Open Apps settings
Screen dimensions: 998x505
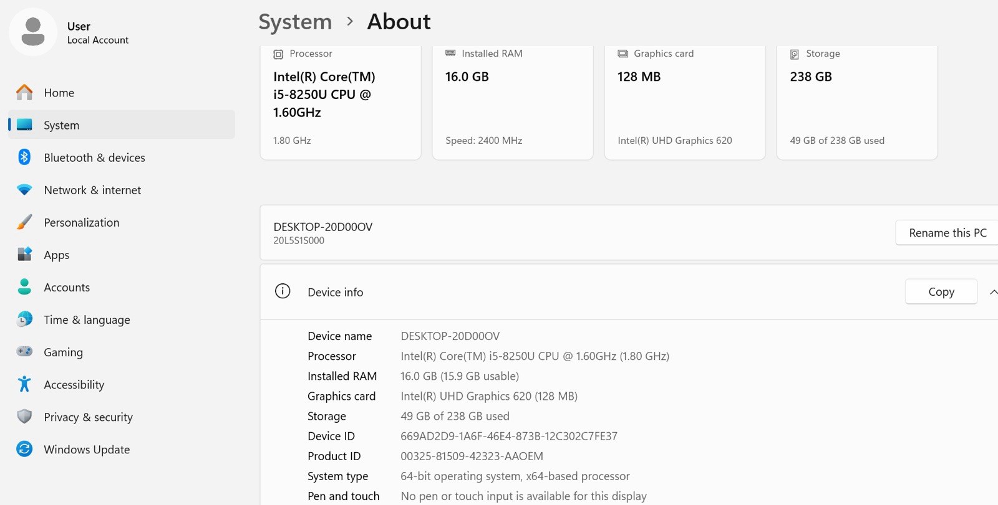[122, 254]
